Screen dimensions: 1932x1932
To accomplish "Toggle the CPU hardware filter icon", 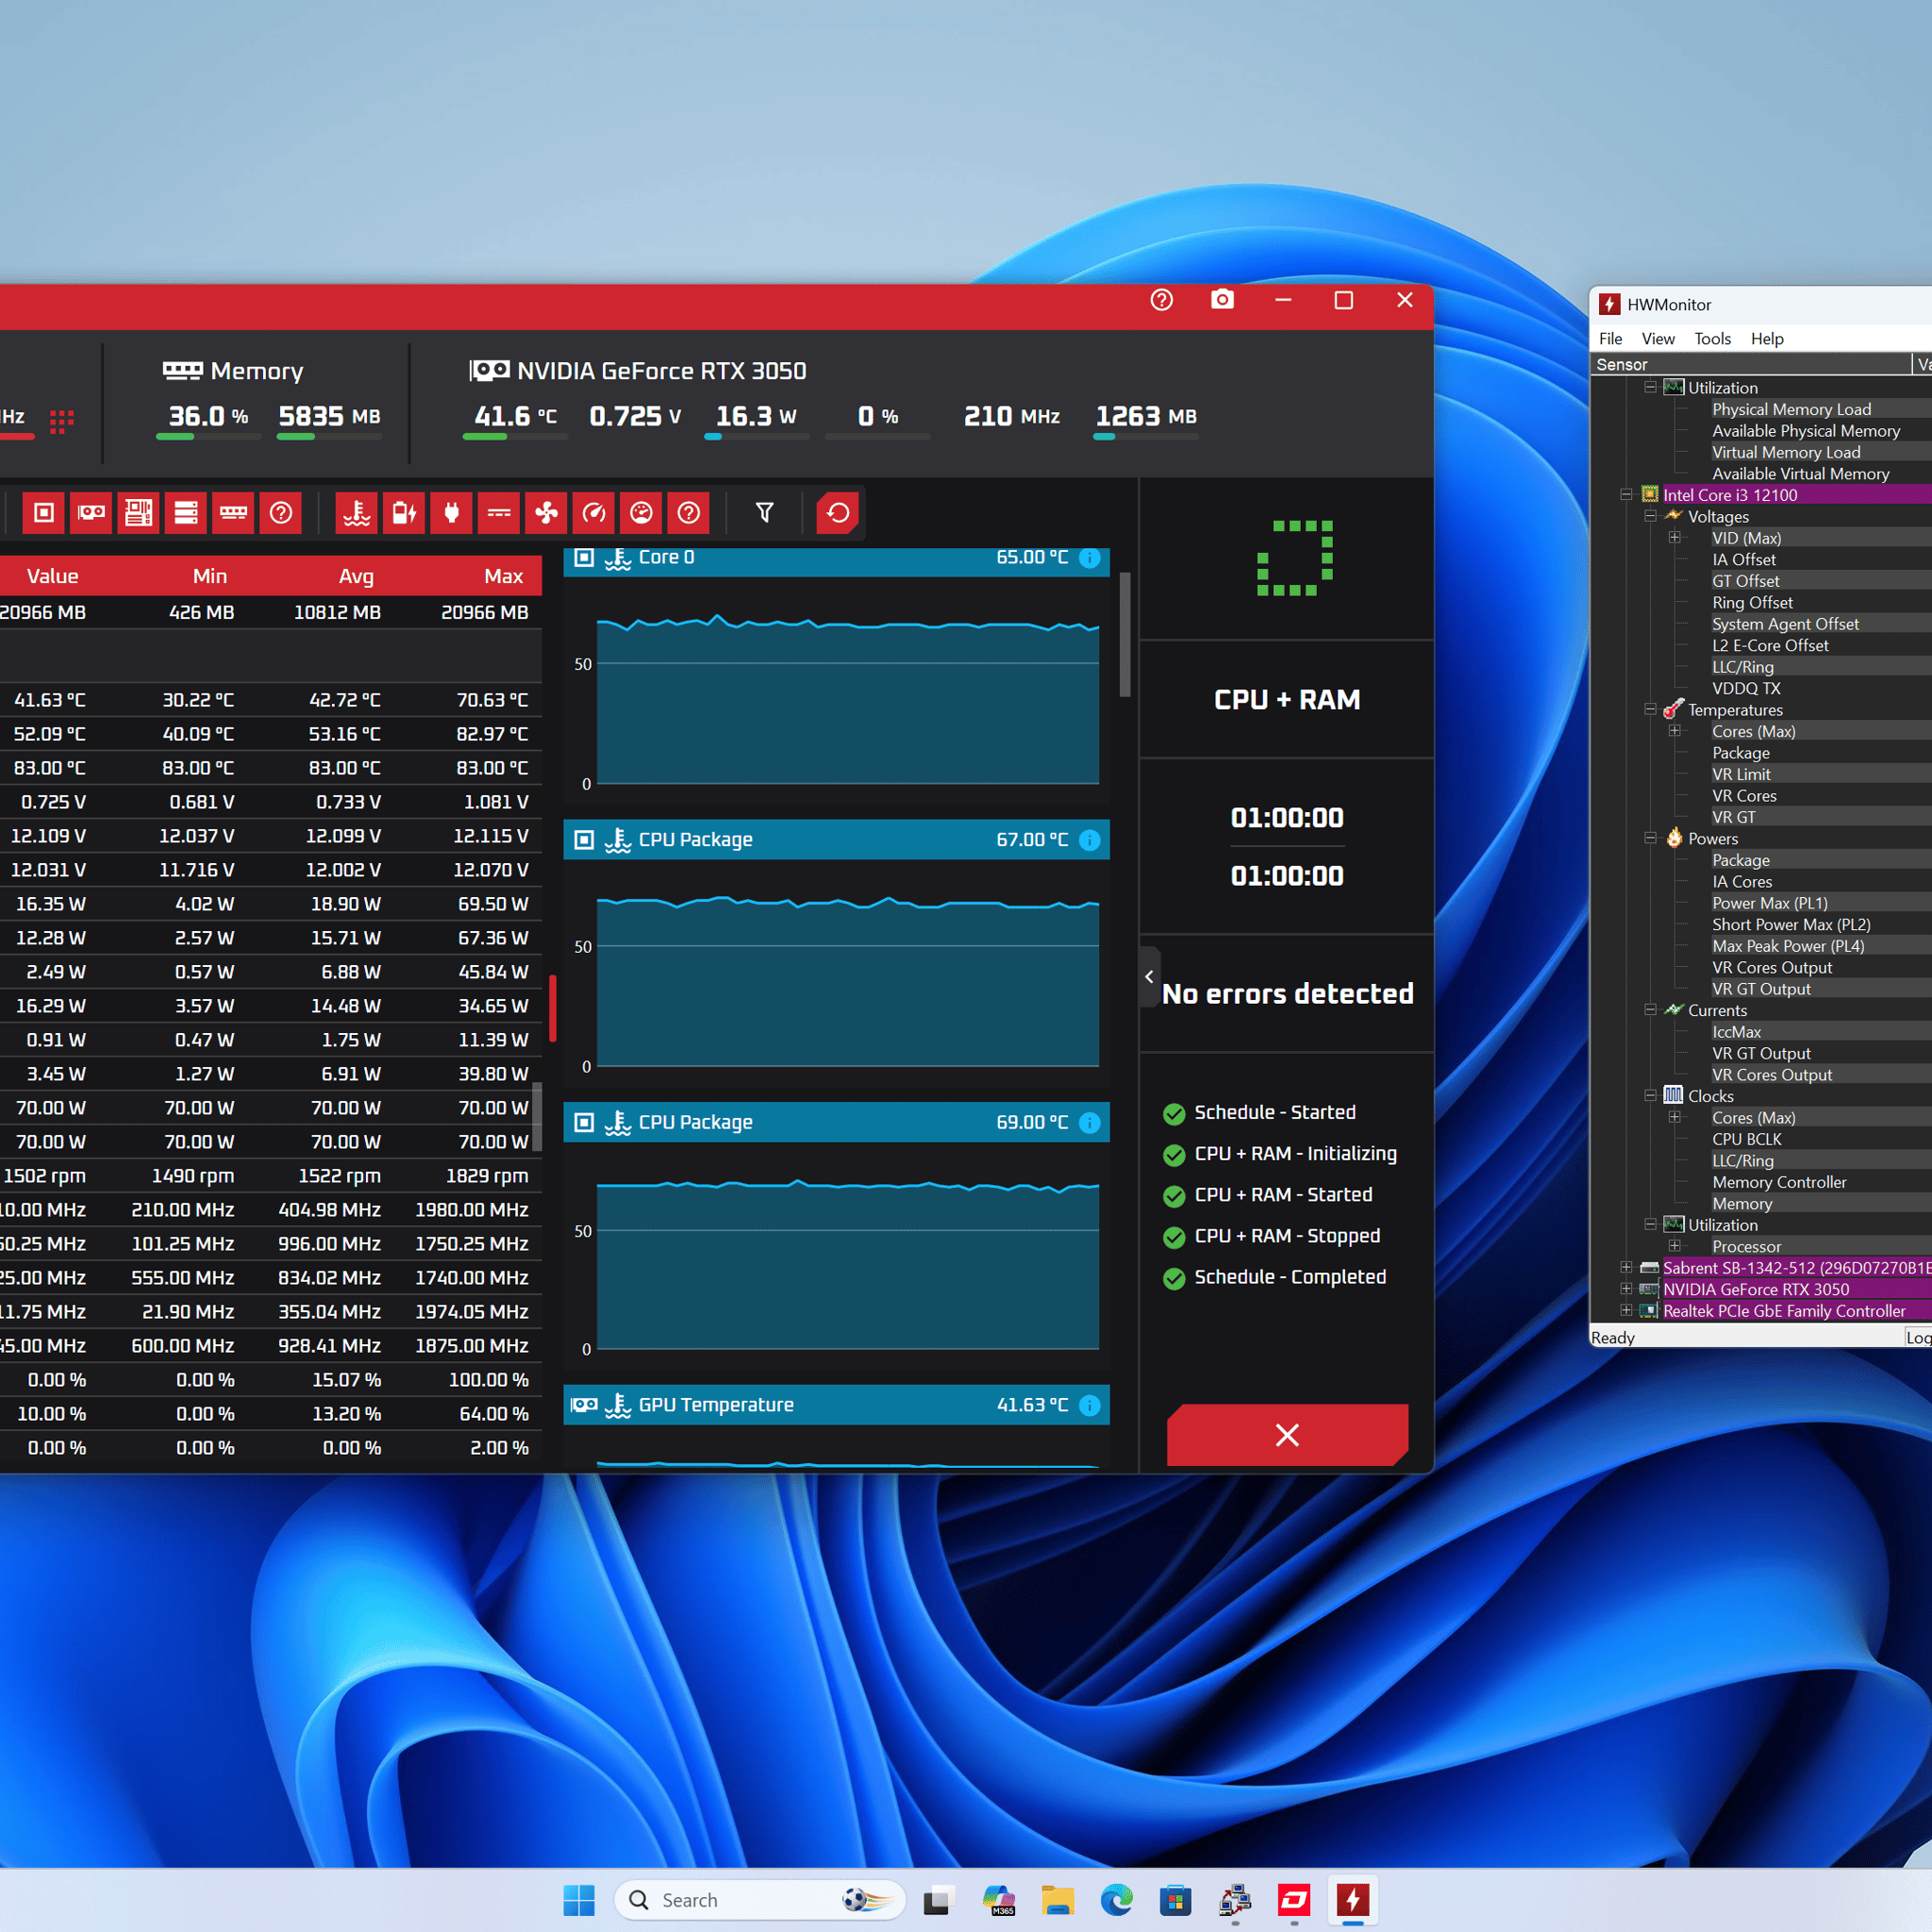I will (44, 513).
